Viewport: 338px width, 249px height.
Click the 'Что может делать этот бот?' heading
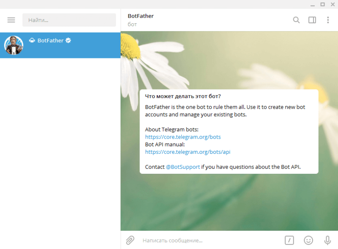[x=183, y=96]
